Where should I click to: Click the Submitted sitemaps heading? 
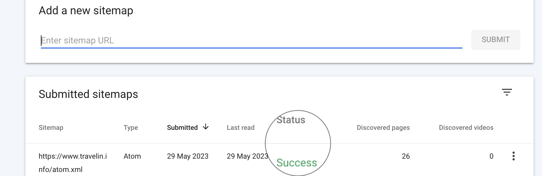(88, 94)
